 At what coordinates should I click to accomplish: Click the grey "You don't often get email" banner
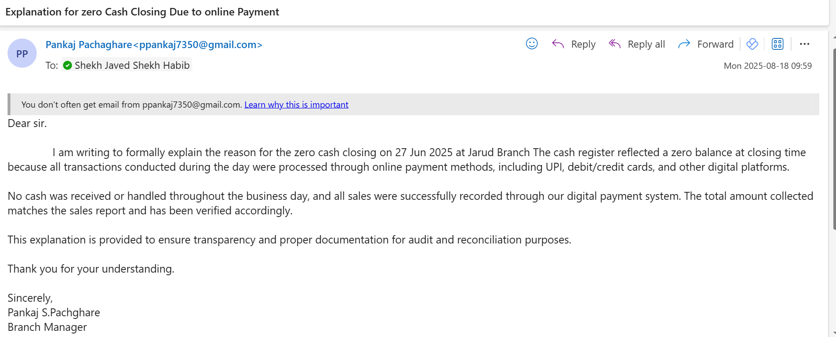point(530,105)
